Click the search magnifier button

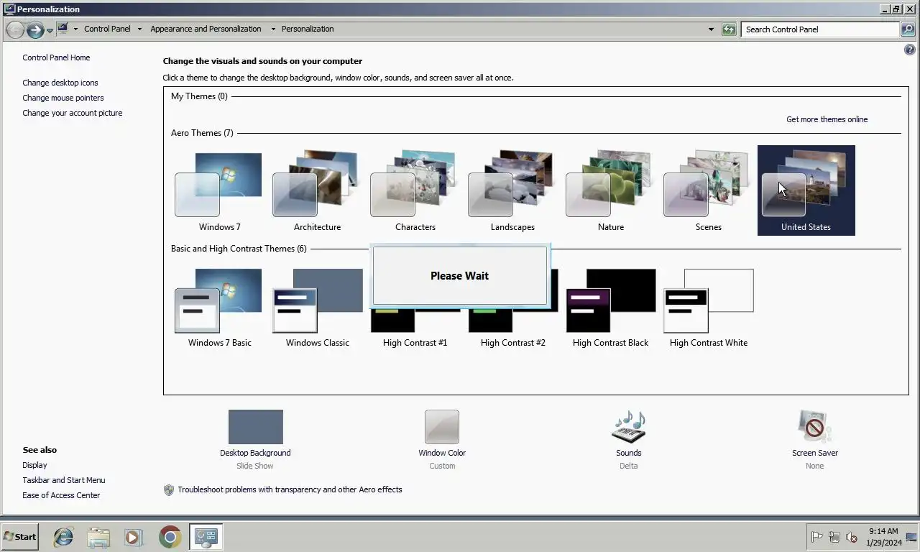(908, 29)
